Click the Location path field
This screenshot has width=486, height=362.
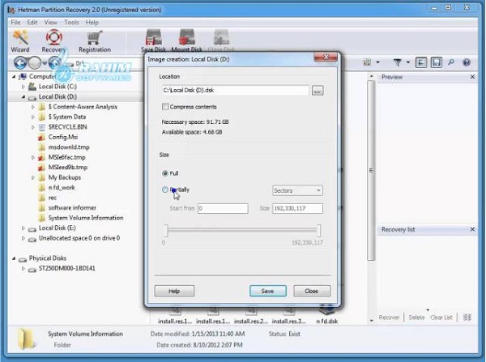coord(235,91)
